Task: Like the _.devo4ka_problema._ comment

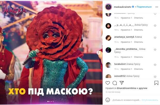Action: pos(155,50)
